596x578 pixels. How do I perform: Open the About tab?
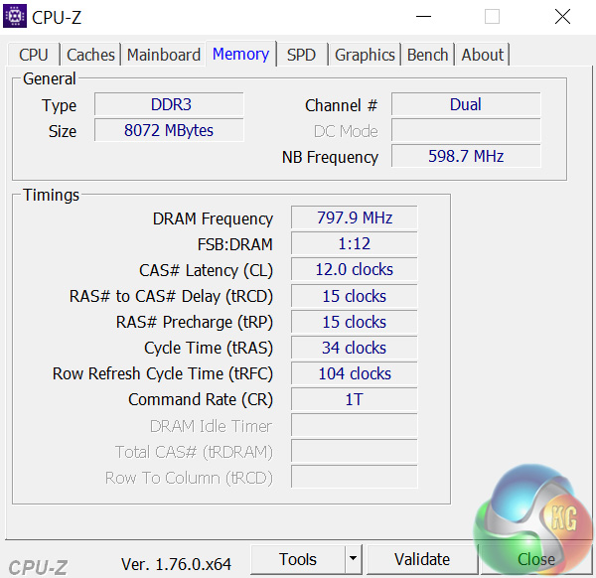click(x=483, y=55)
